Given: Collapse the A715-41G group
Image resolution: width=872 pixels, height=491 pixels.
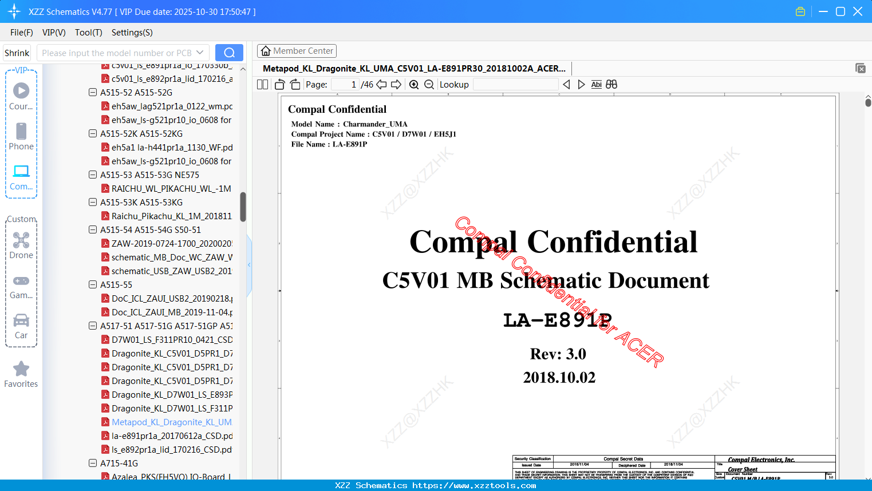Looking at the screenshot, I should [x=93, y=463].
